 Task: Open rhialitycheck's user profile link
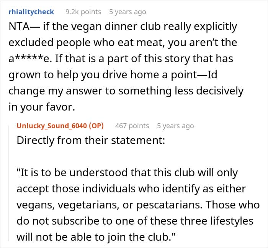31,12
